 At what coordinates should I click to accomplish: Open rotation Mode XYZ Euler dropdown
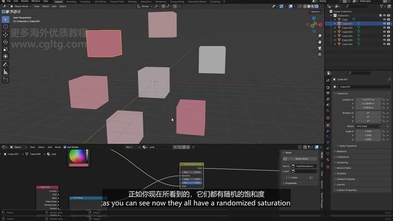[368, 126]
